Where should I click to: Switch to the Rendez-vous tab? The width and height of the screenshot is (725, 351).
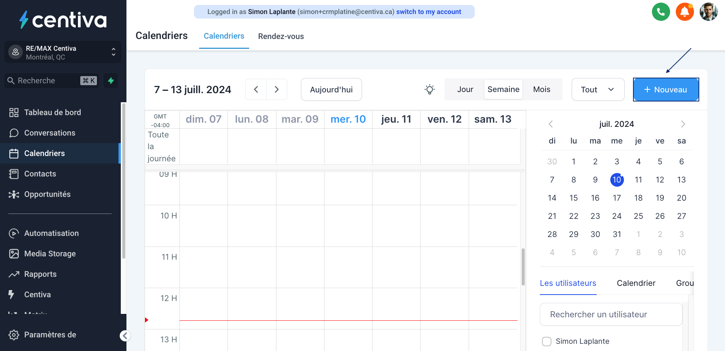click(x=281, y=36)
